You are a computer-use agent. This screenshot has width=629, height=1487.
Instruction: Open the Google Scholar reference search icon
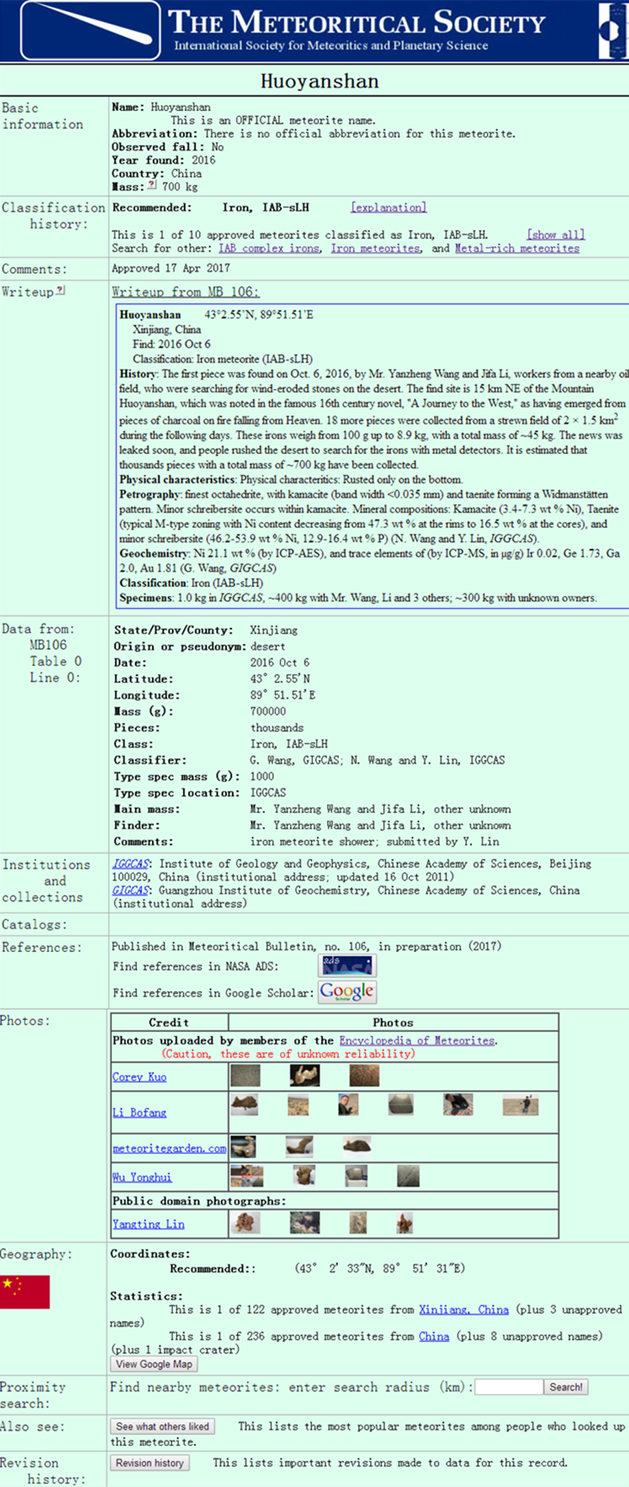point(347,991)
